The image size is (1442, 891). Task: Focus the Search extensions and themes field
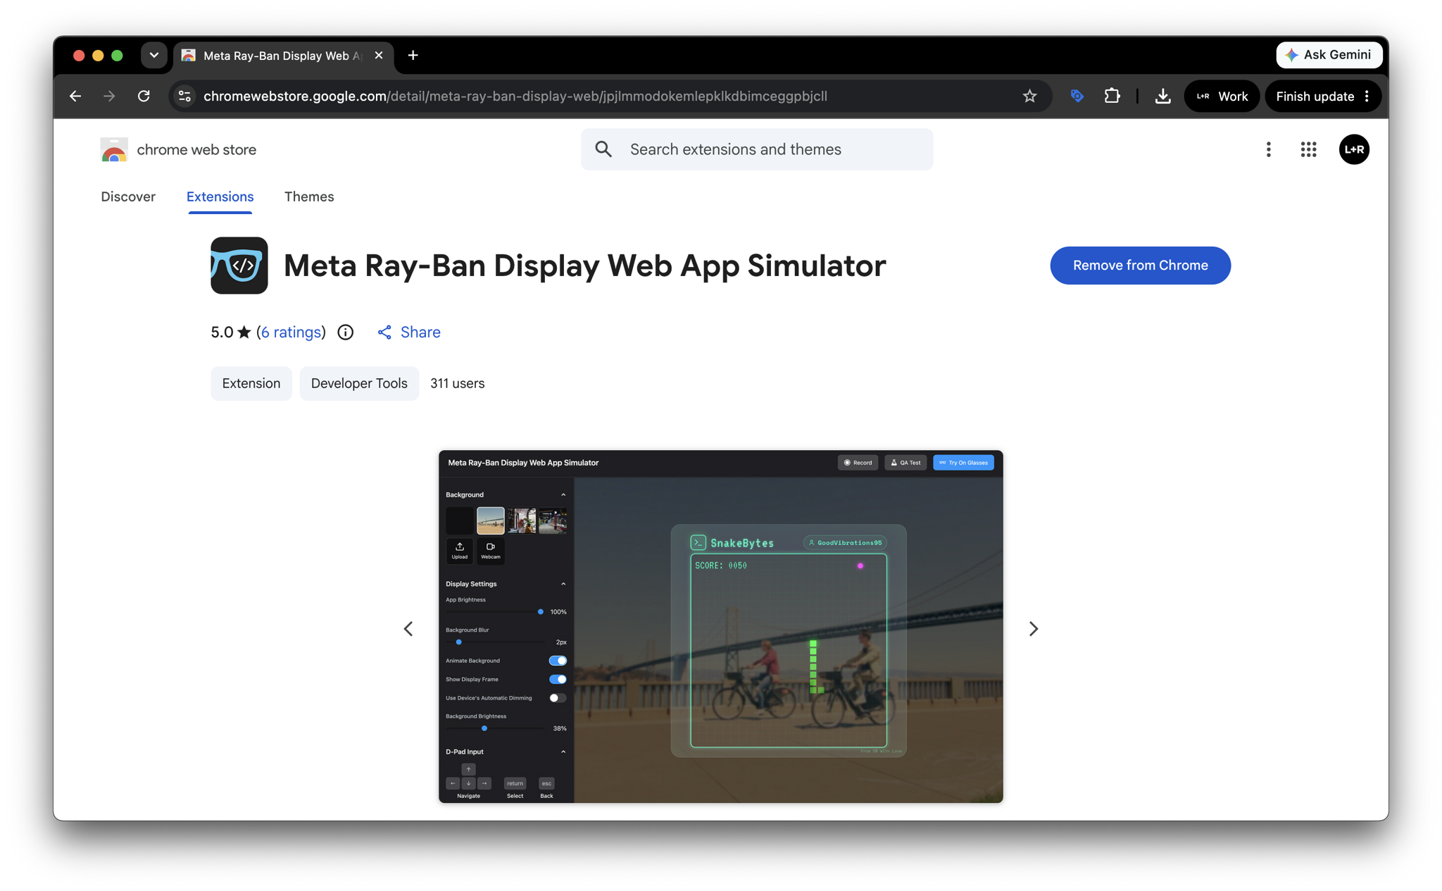coord(757,149)
